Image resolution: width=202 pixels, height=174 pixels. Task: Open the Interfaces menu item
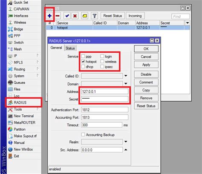click(21, 16)
